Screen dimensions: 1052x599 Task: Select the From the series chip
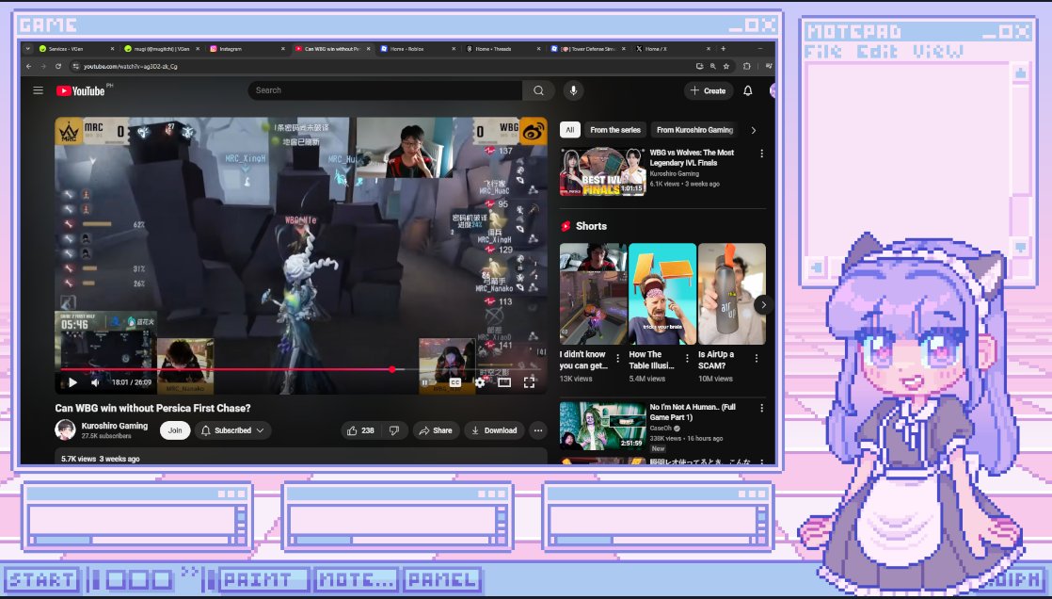coord(615,130)
